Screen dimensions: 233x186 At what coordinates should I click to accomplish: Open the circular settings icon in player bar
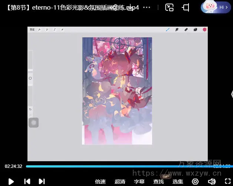click(195, 181)
